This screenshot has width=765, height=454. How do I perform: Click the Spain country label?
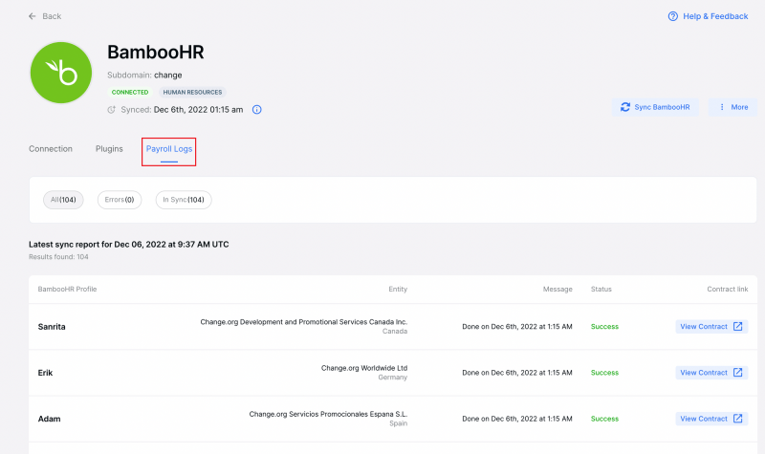pyautogui.click(x=398, y=423)
